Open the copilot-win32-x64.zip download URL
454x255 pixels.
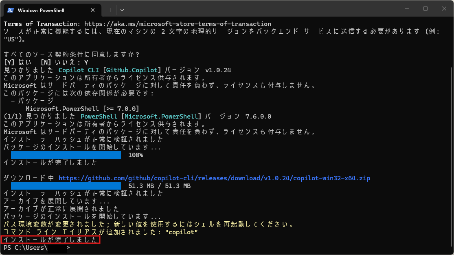[214, 178]
